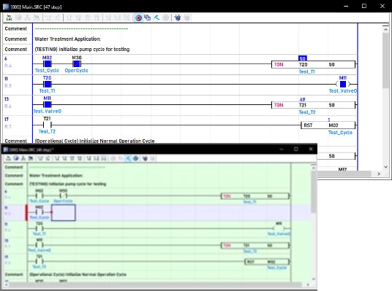Screen dimensions: 392x291
Task: Click the blue round icon in lower window toolbar
Action: (135, 158)
